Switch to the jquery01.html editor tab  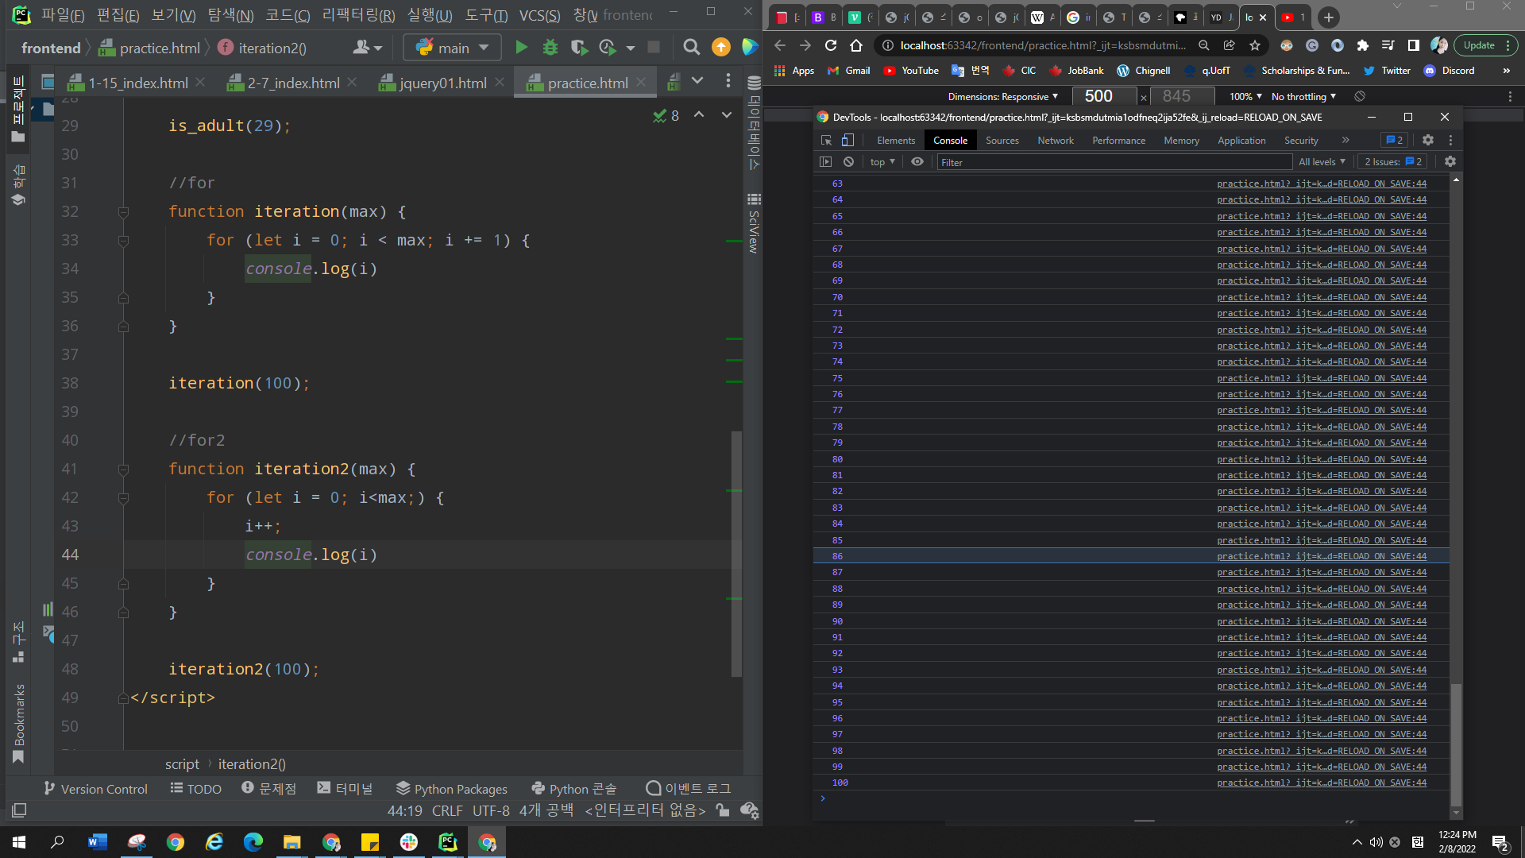click(443, 83)
